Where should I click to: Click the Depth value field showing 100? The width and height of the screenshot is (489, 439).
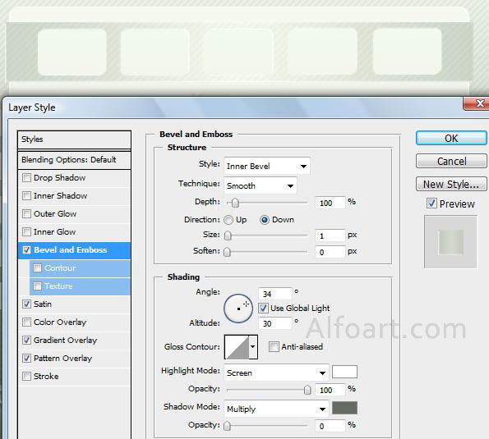(x=330, y=203)
